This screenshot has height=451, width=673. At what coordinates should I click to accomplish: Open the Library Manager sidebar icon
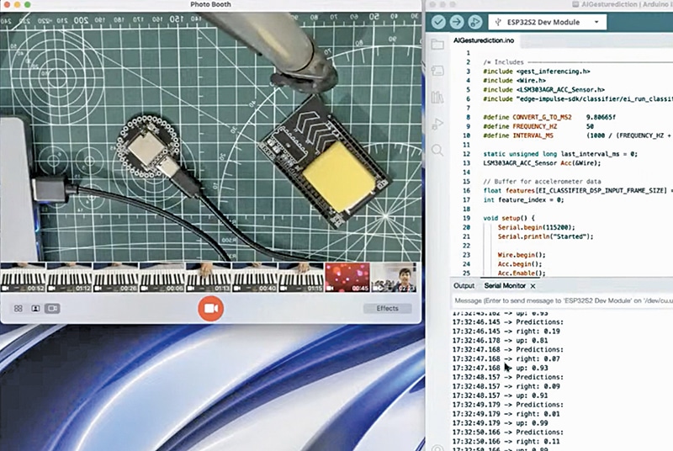coord(437,98)
